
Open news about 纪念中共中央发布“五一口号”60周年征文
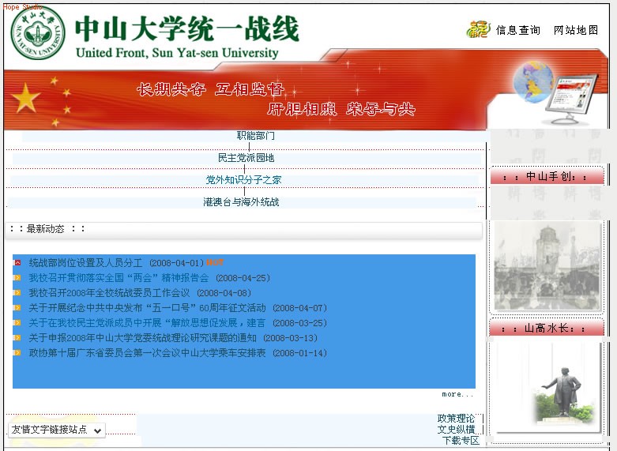coord(147,308)
